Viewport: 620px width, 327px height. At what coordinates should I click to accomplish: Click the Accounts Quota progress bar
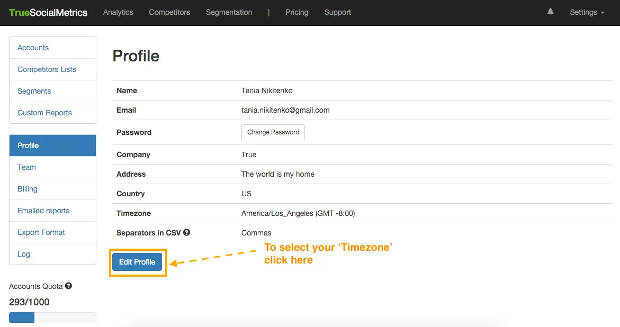click(52, 317)
